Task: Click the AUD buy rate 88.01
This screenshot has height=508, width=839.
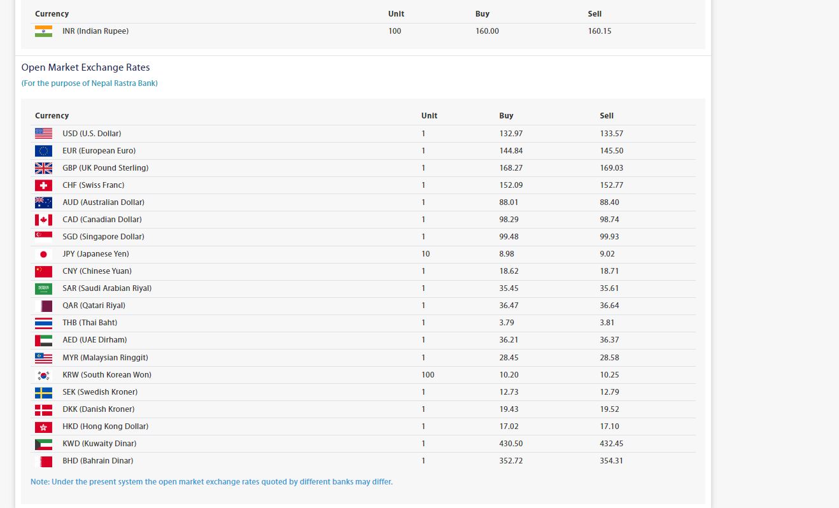Action: pos(509,202)
